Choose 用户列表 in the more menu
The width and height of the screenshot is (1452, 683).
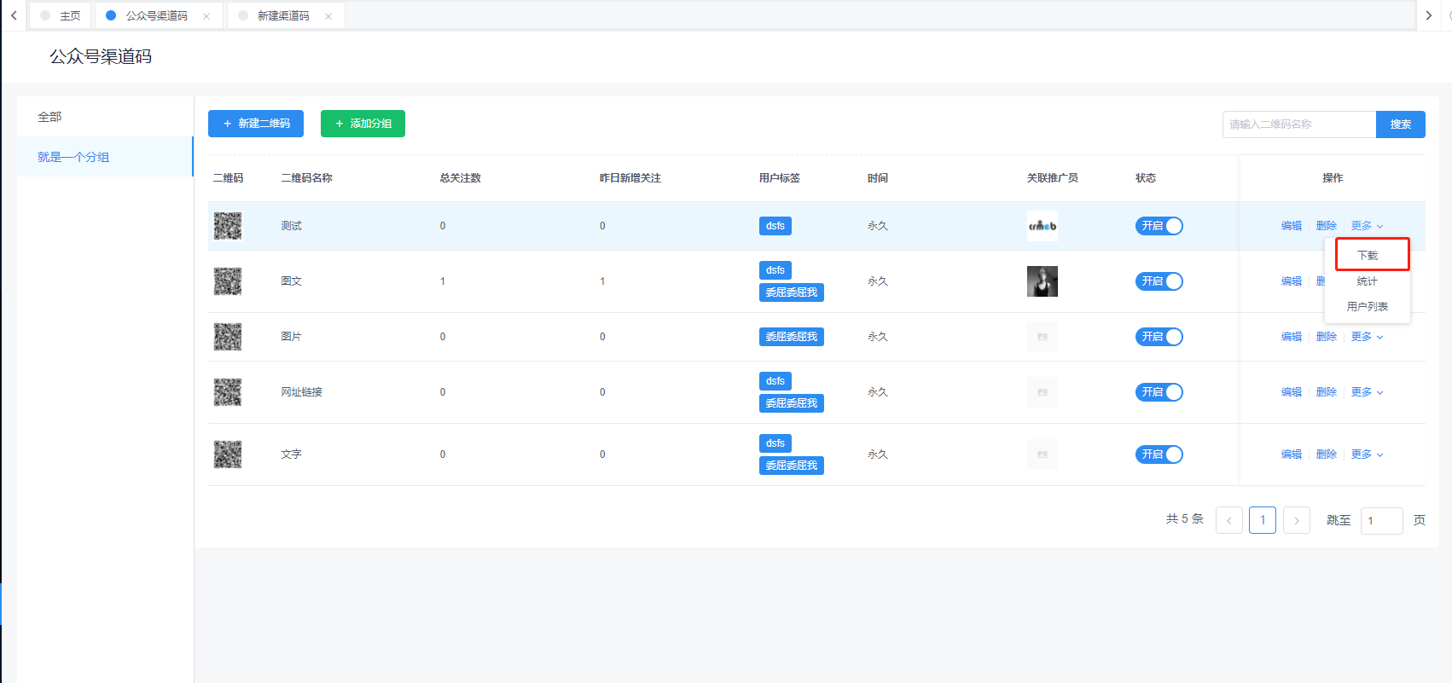tap(1368, 307)
